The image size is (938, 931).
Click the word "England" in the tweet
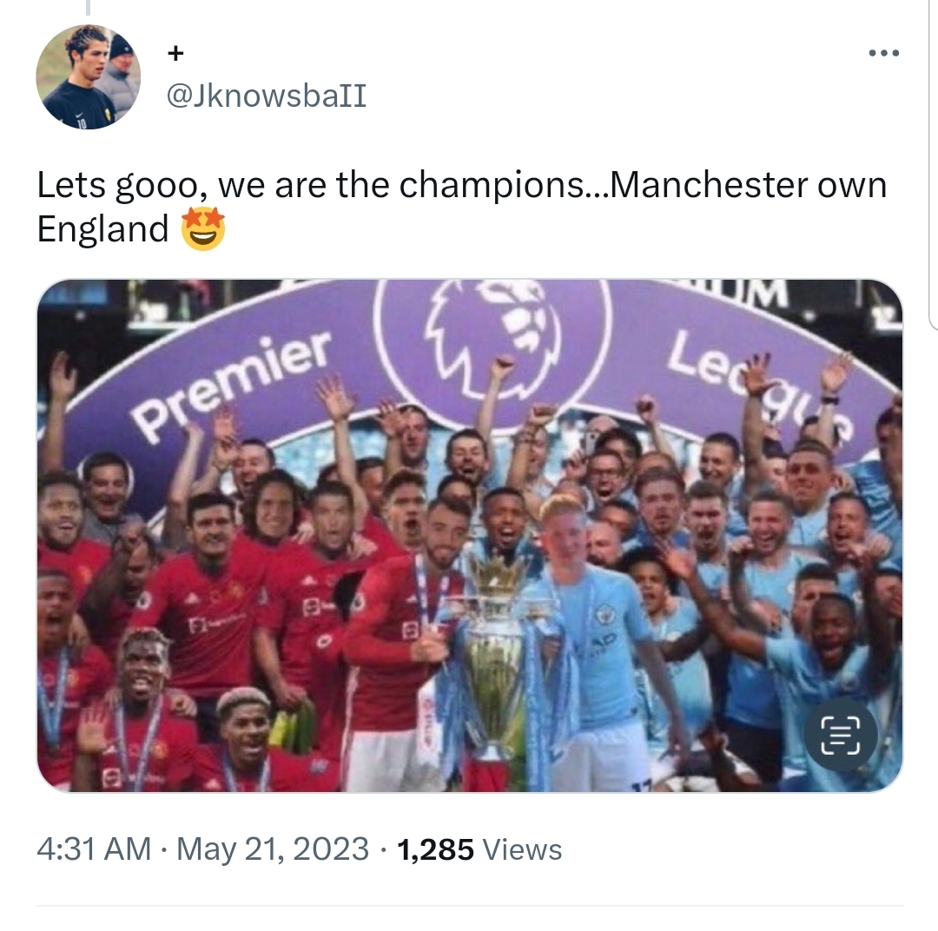102,229
